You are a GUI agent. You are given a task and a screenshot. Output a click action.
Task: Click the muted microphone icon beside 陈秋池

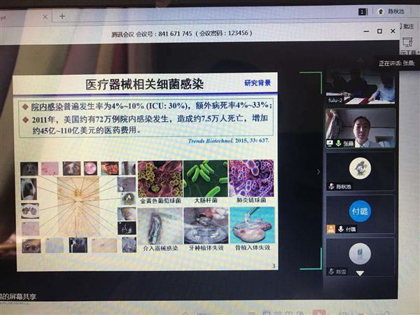pyautogui.click(x=331, y=185)
